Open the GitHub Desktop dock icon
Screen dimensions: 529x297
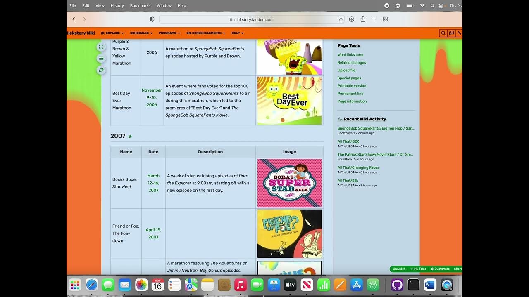397,285
